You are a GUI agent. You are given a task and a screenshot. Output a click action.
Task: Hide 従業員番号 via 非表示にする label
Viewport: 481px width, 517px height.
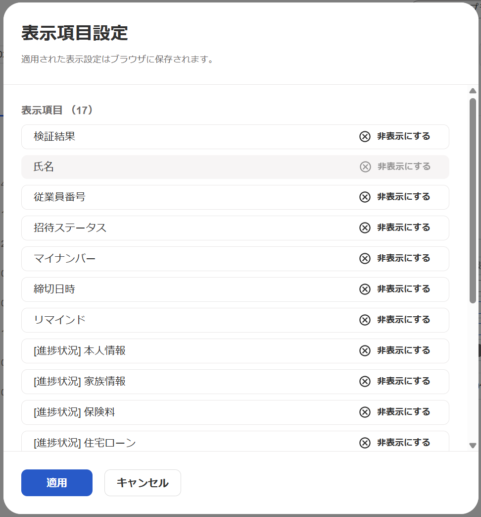[x=404, y=197]
